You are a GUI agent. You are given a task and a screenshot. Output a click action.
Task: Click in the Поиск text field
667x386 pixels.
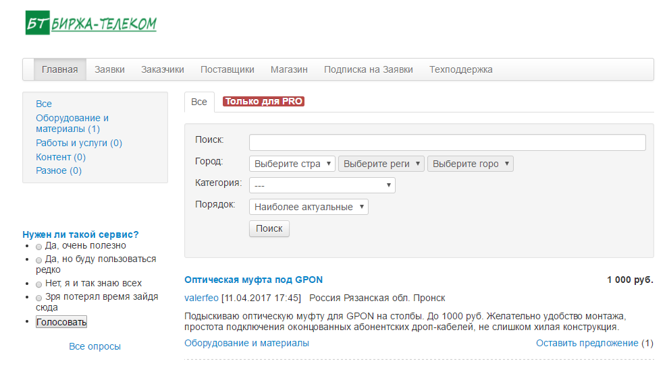point(447,142)
